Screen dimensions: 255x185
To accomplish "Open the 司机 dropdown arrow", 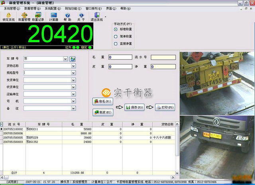I will click(73, 101).
